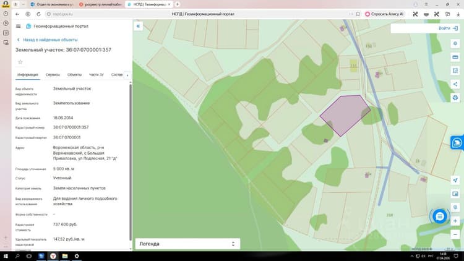This screenshot has height=261, width=464.
Task: Select the area measurement tool
Action: 455,71
